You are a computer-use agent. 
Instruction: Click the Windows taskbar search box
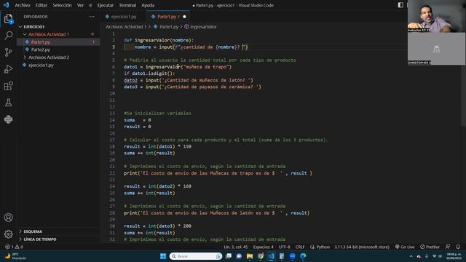(x=196, y=256)
